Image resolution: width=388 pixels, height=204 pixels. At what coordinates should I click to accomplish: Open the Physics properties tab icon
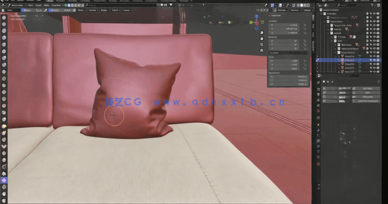point(319,141)
